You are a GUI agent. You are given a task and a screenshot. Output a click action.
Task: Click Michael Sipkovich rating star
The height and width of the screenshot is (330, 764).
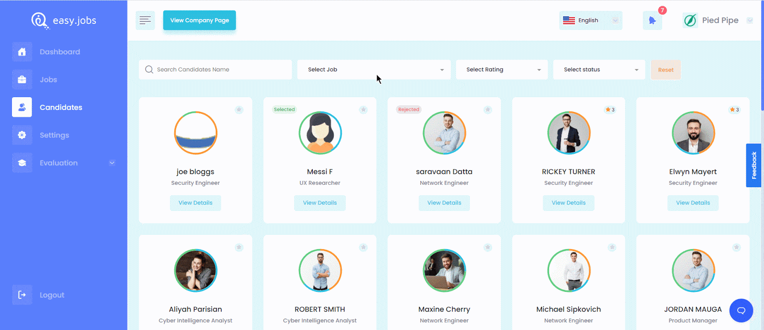tap(612, 248)
